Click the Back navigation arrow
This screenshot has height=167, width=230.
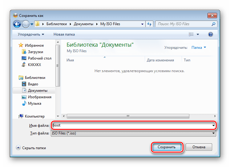(17, 24)
